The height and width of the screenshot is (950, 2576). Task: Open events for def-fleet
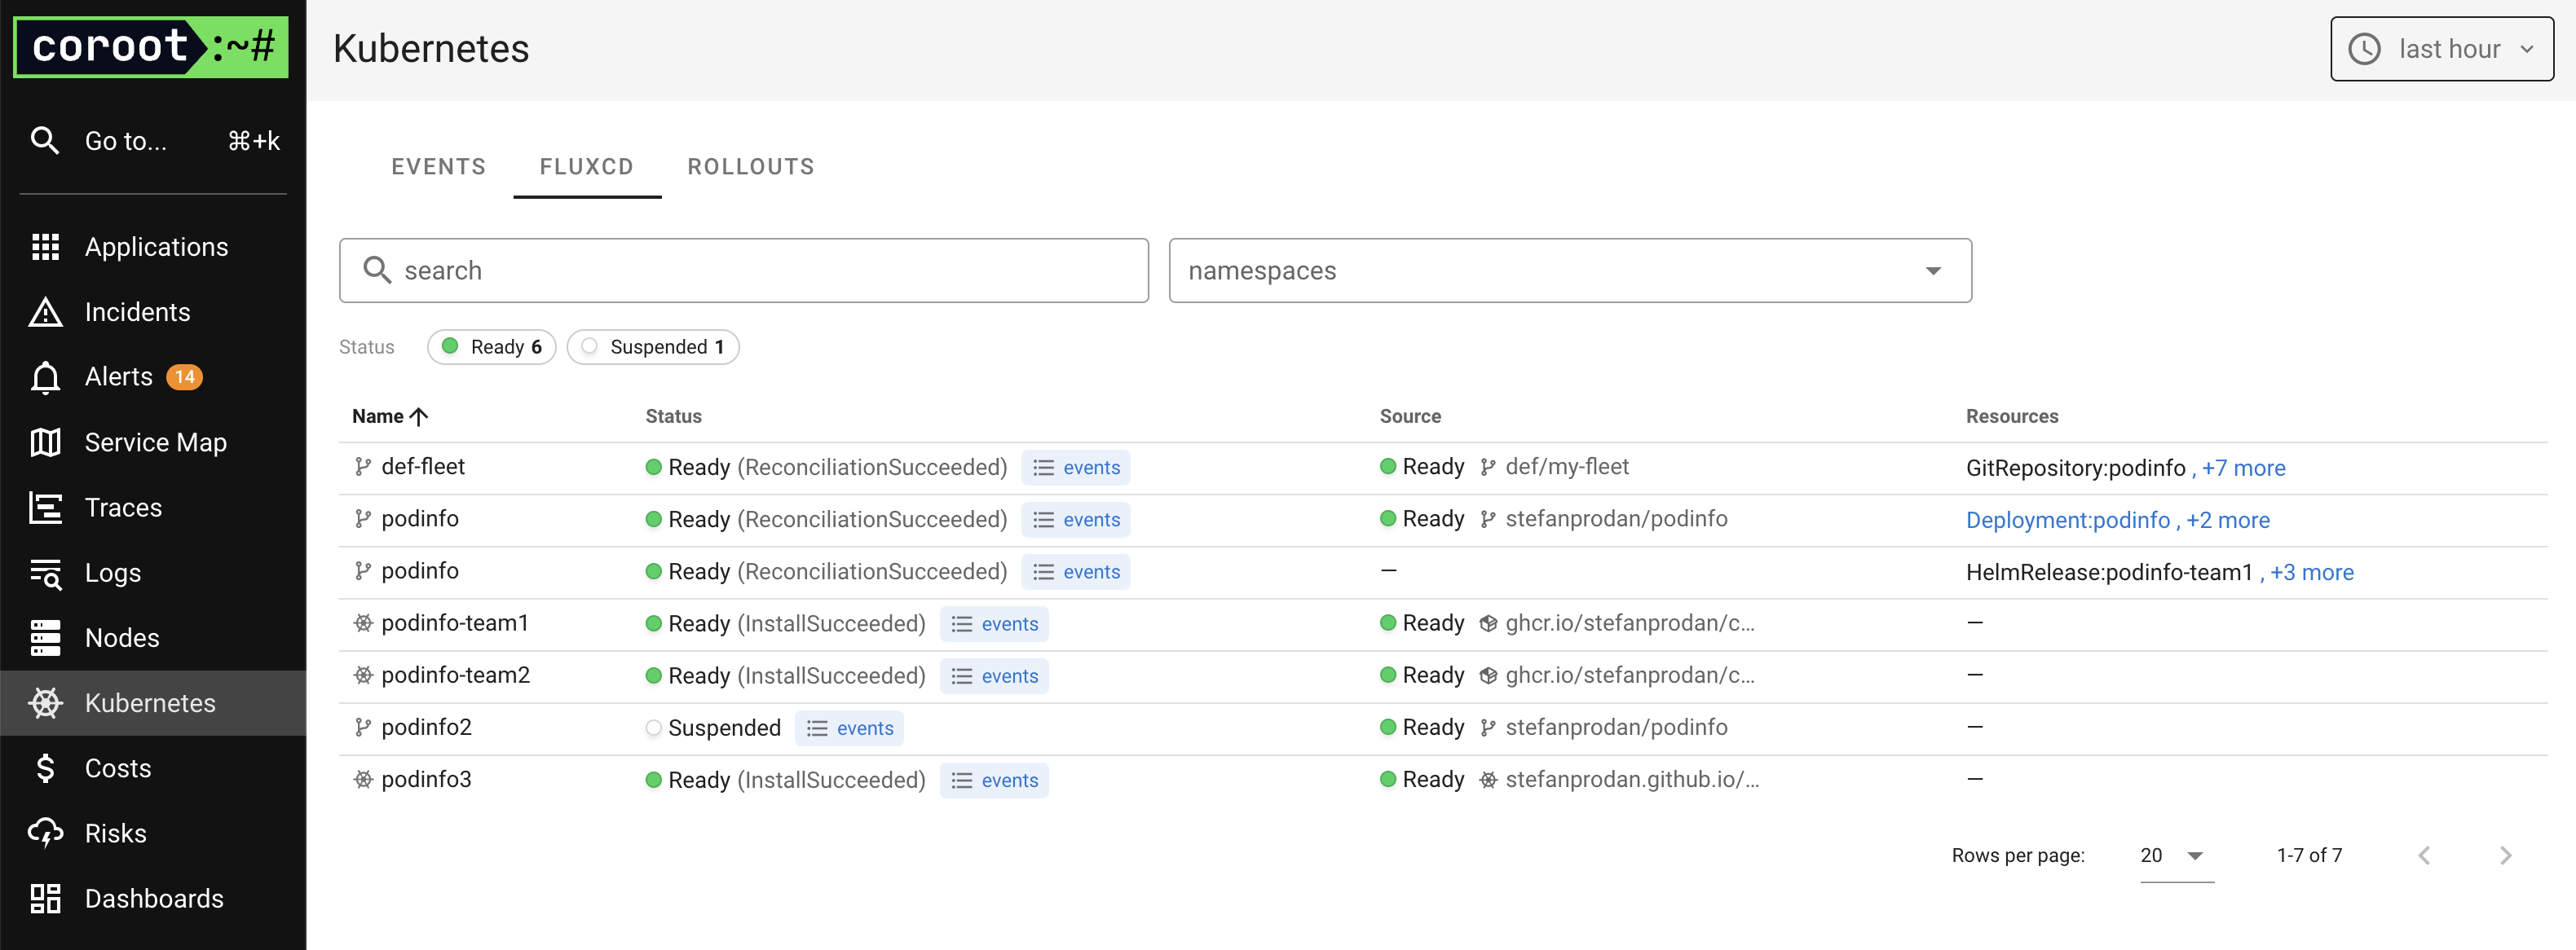click(1076, 468)
